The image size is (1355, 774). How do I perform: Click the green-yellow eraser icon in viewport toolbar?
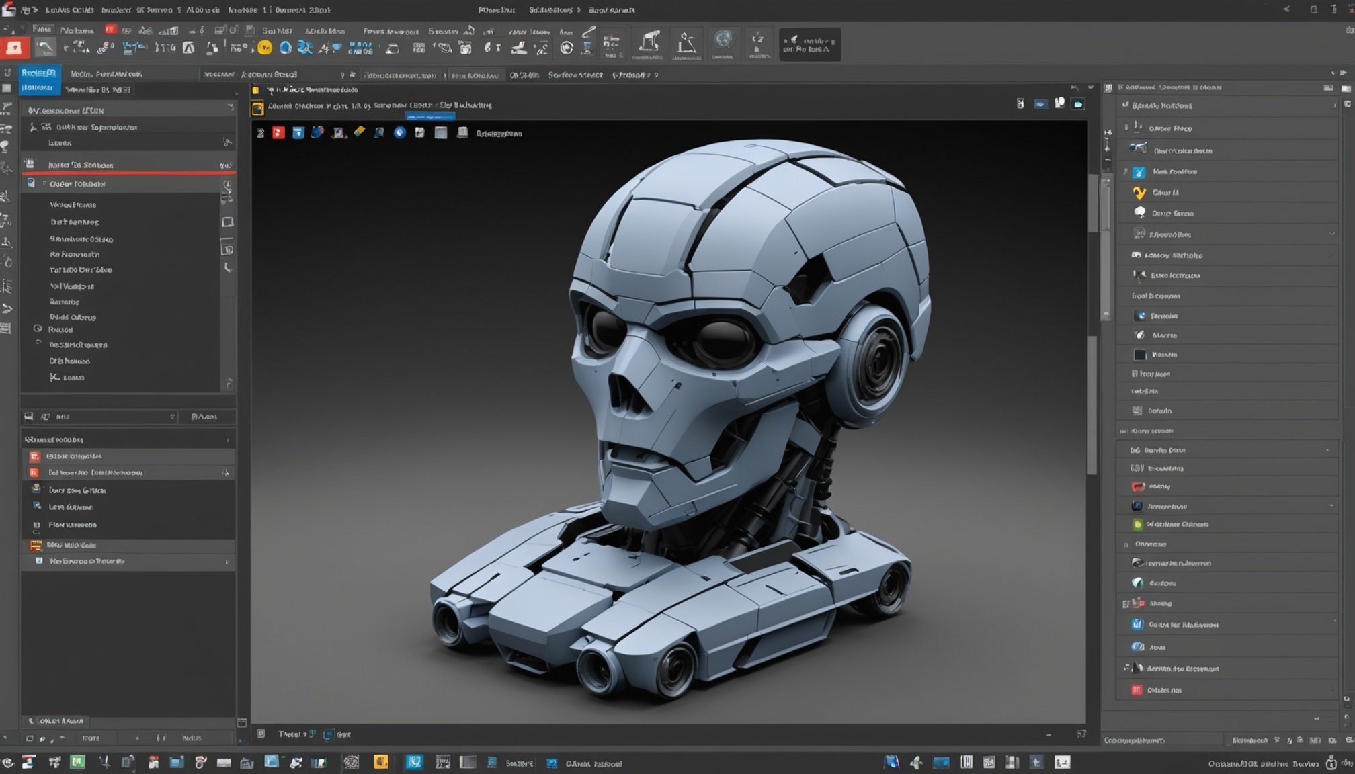[360, 132]
